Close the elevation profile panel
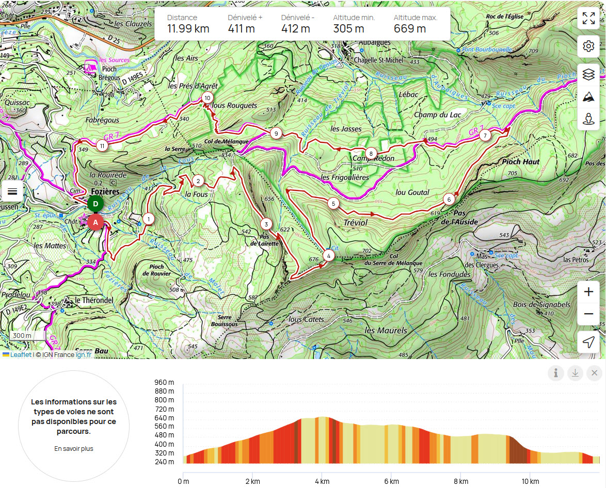The height and width of the screenshot is (488, 606). (x=594, y=373)
